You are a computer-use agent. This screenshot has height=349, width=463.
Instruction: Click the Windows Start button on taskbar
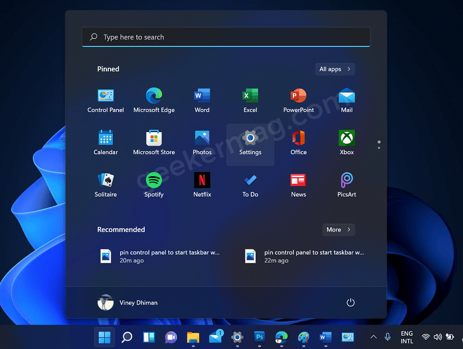105,337
